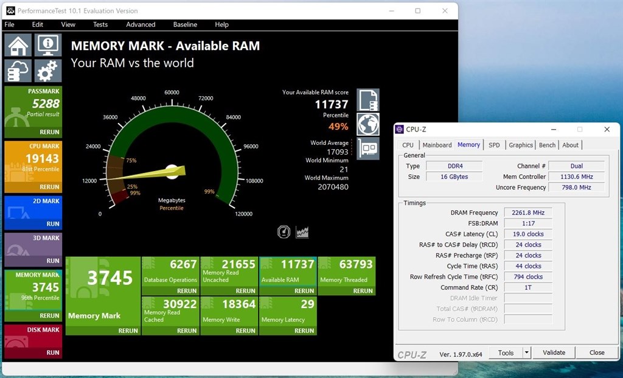Click the cloud baseline management icon

point(18,71)
